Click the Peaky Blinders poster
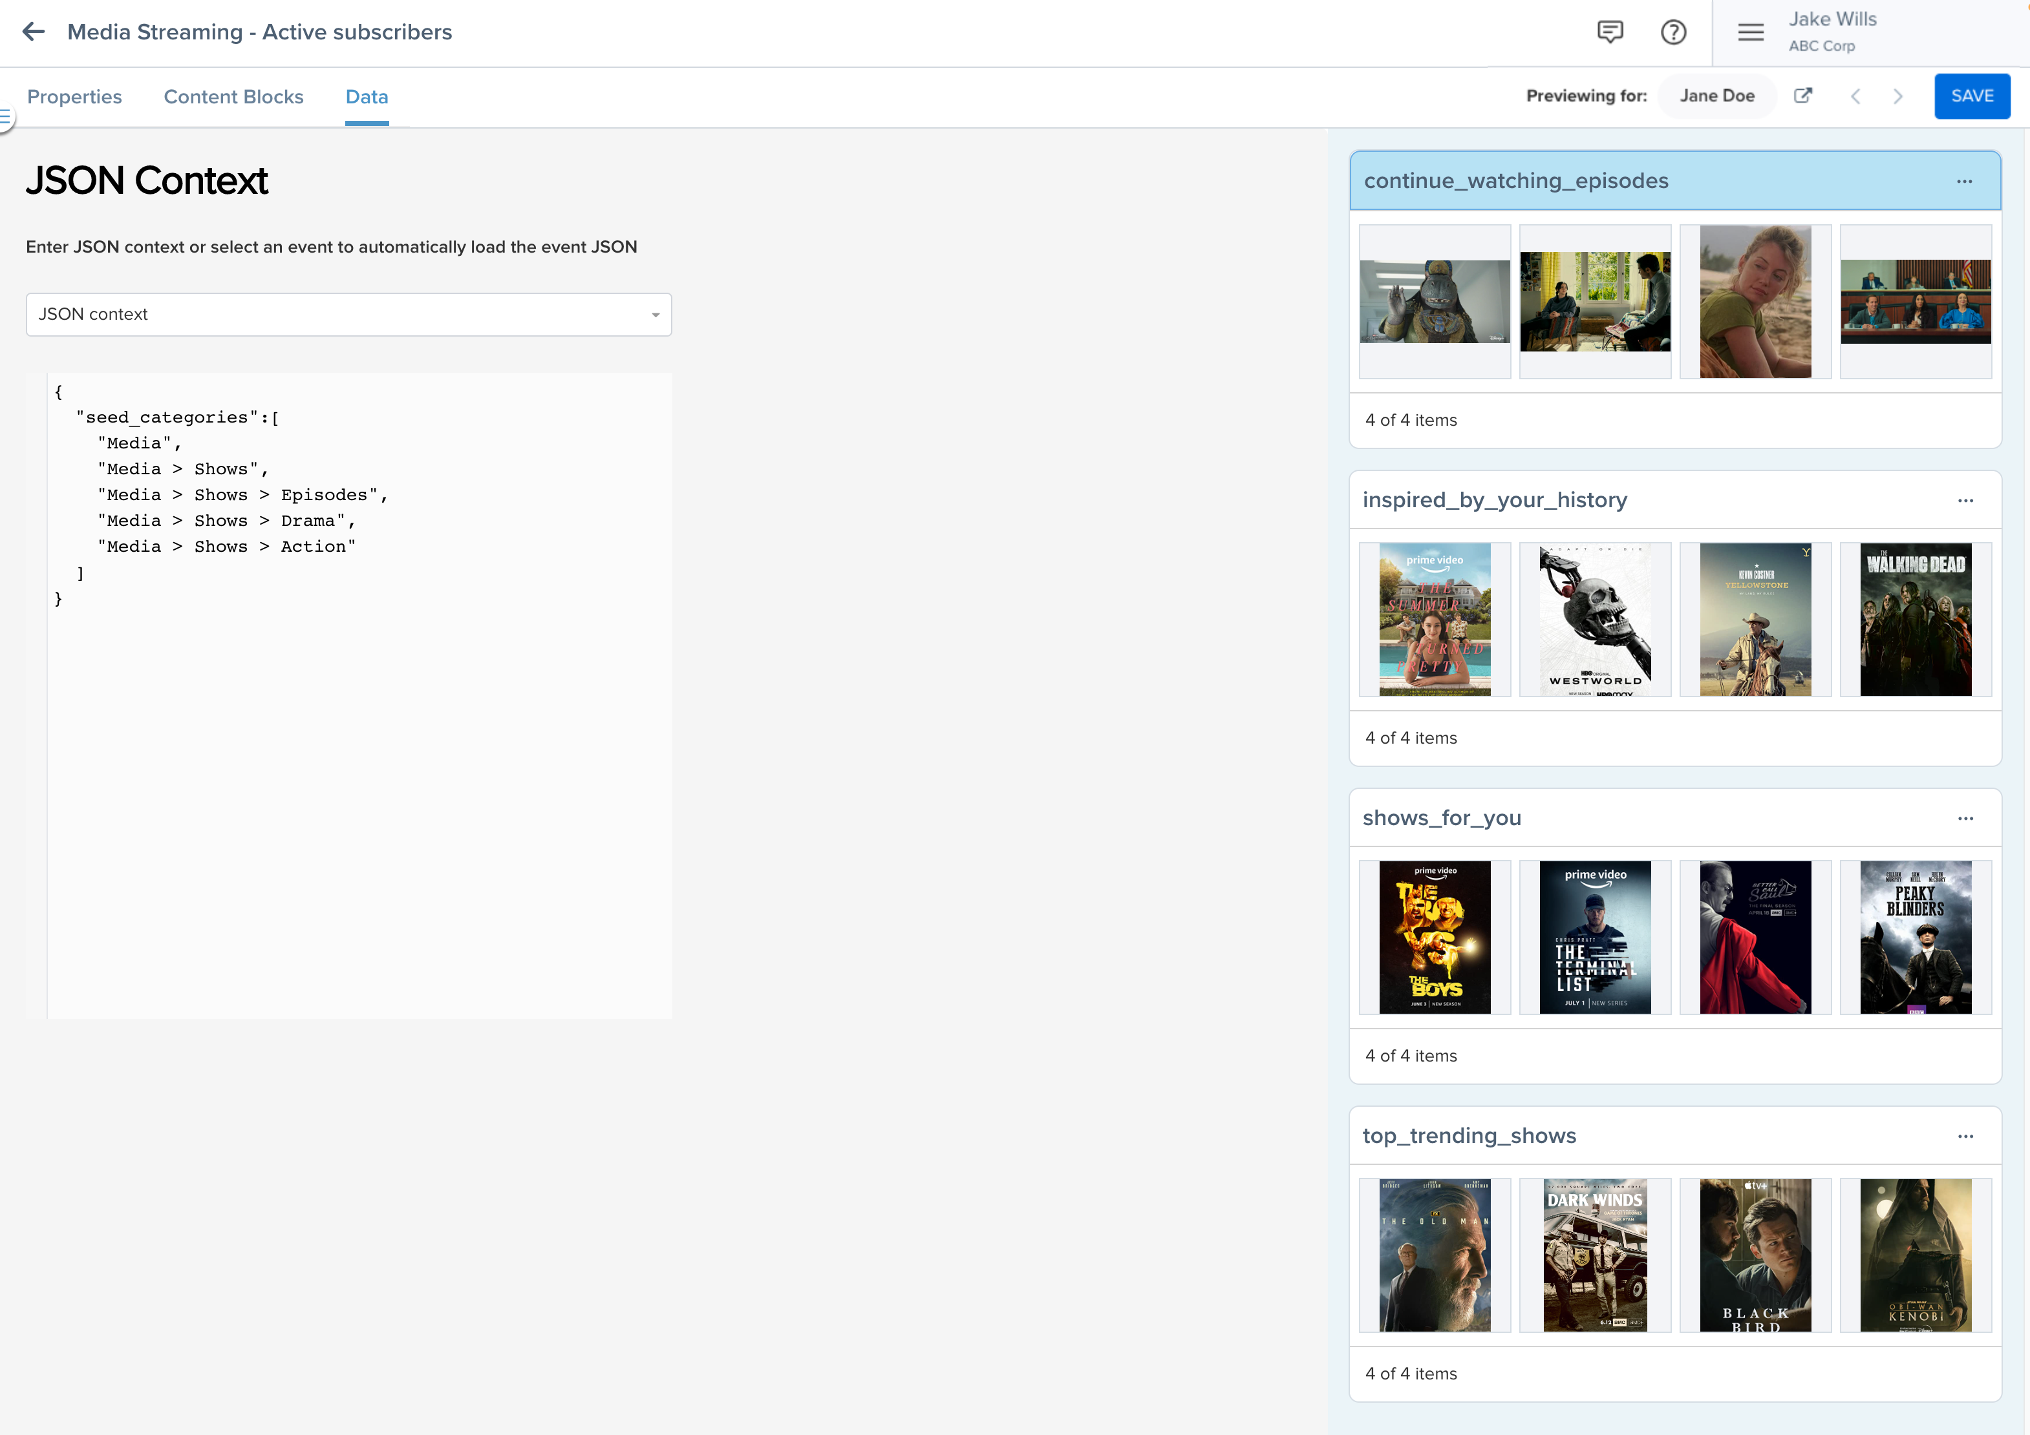2030x1435 pixels. pos(1916,937)
